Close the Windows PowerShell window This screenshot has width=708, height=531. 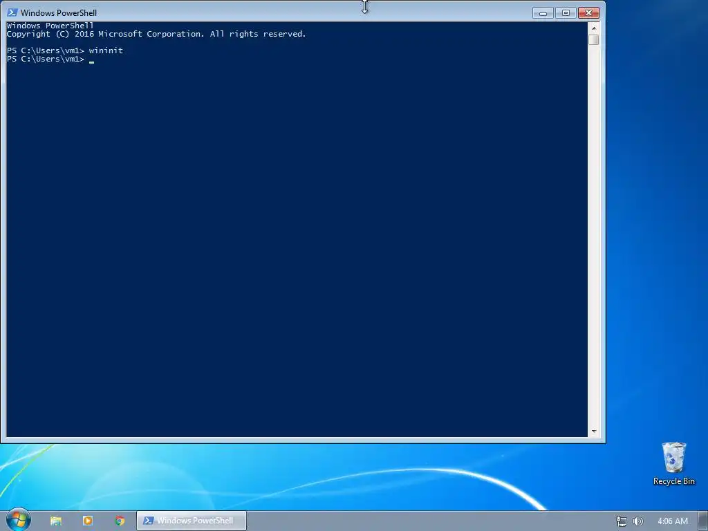coord(589,12)
